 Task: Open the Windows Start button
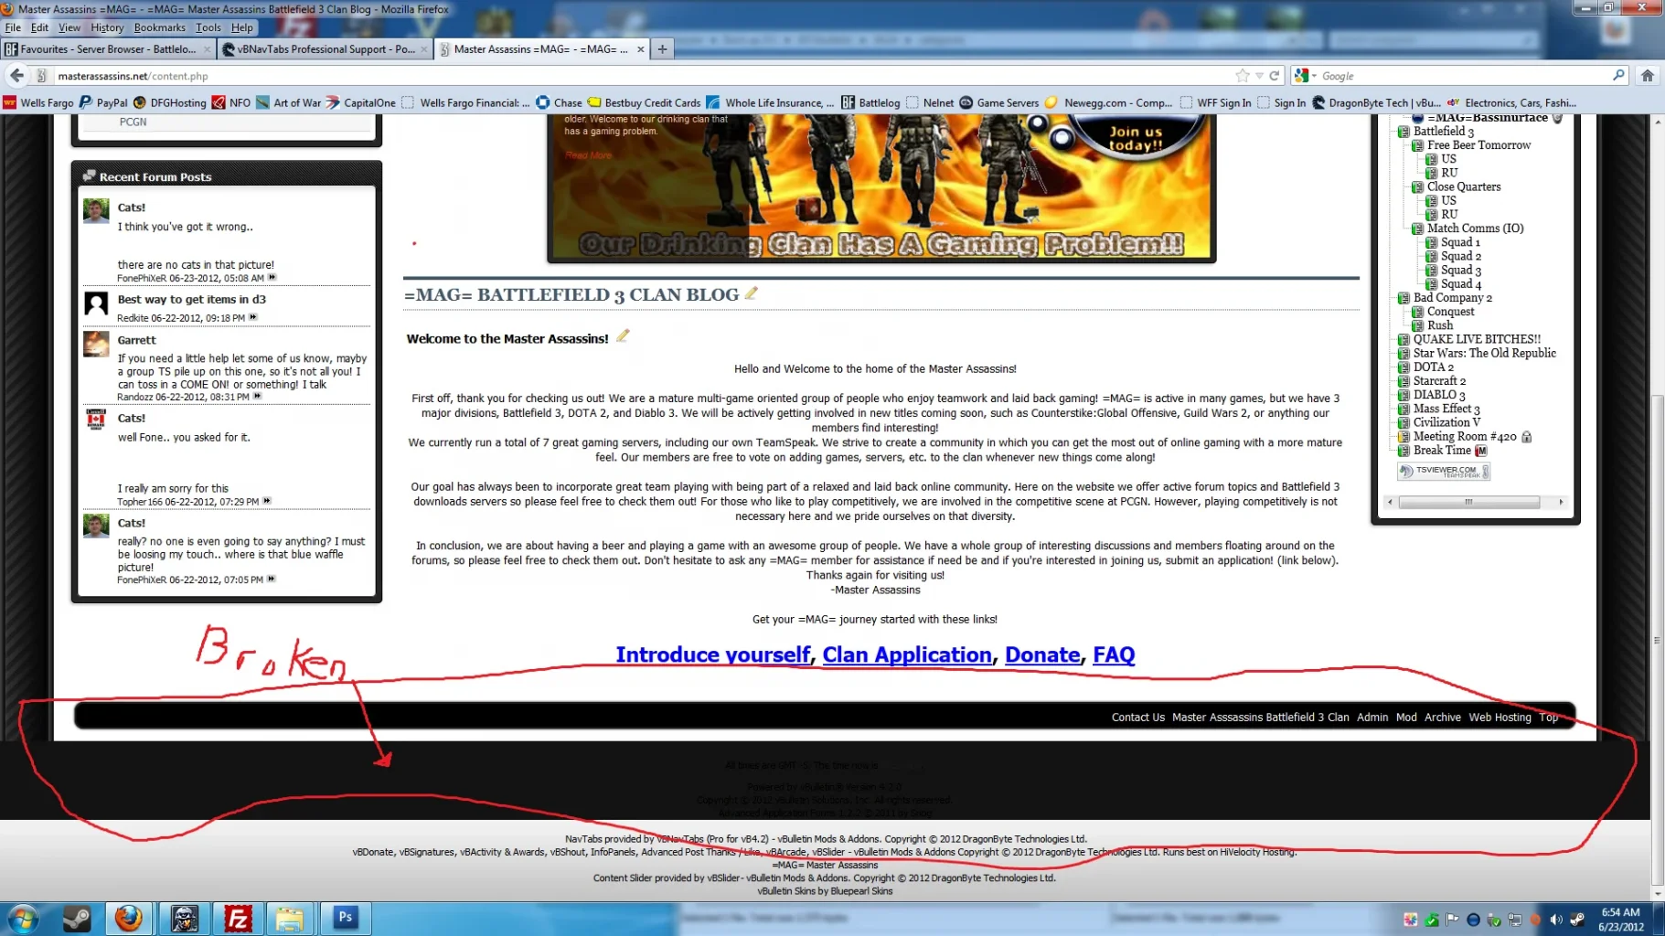click(x=23, y=919)
